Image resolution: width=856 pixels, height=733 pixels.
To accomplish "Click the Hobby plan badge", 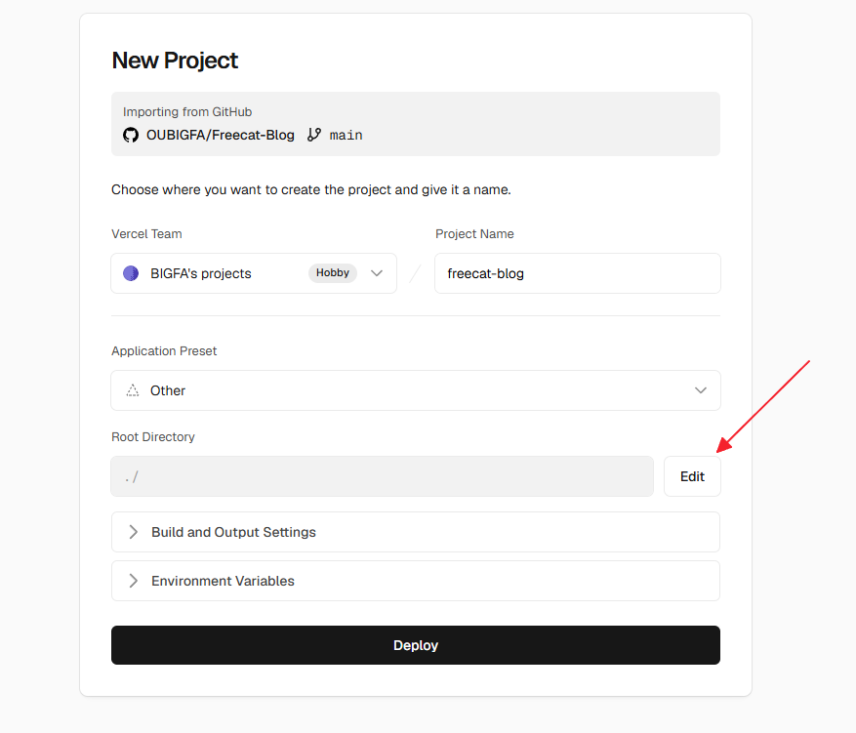I will (x=333, y=273).
